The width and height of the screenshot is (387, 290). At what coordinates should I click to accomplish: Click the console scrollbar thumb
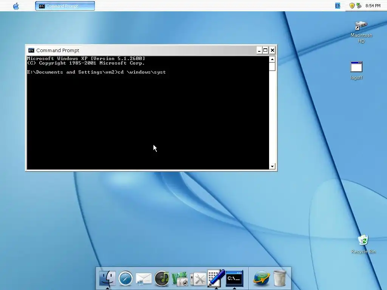pyautogui.click(x=272, y=66)
